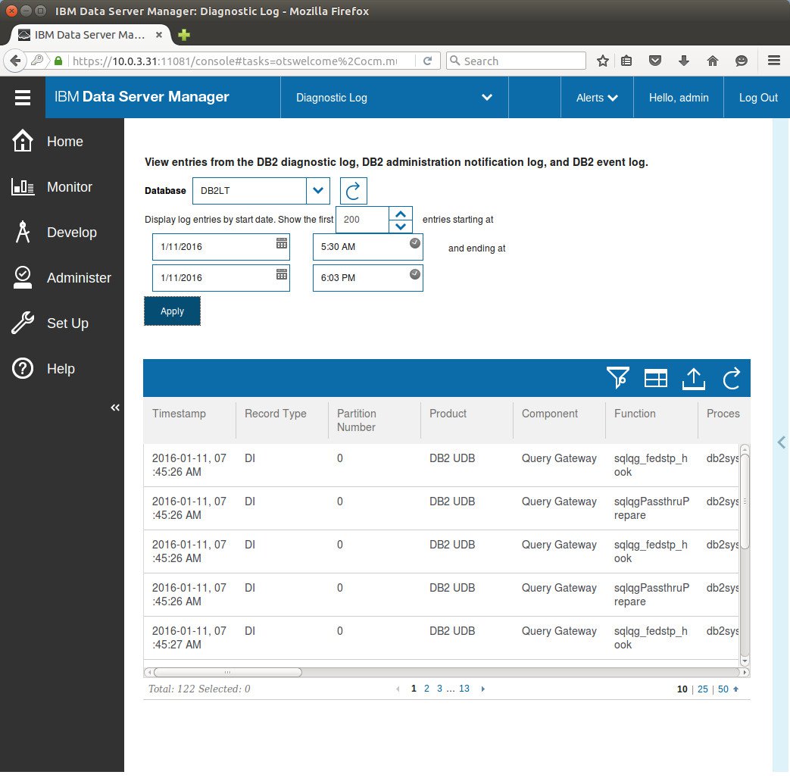The height and width of the screenshot is (778, 790).
Task: Bookmark this page star icon
Action: pyautogui.click(x=602, y=61)
